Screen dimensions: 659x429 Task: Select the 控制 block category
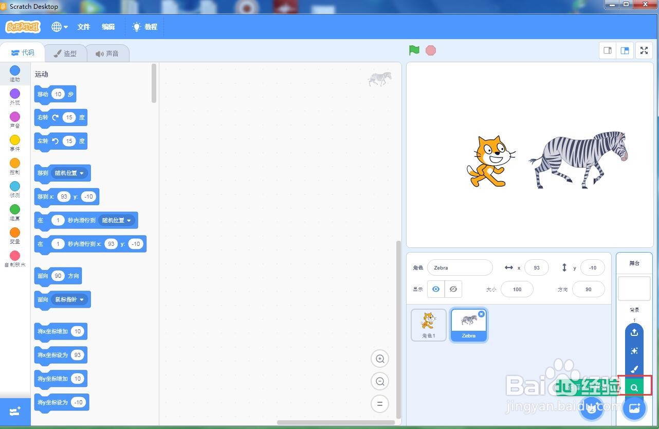point(15,166)
